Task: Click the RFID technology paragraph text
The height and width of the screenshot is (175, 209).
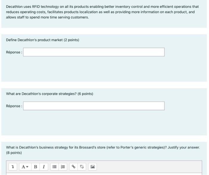Action: (x=102, y=12)
